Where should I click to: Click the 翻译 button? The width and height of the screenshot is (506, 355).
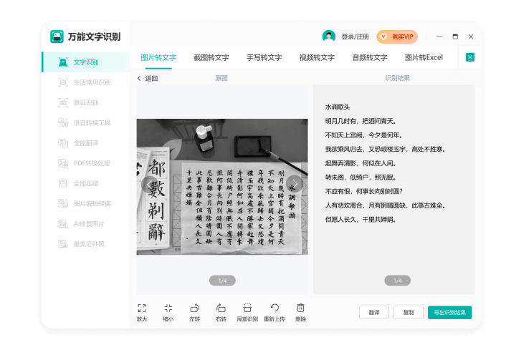tap(374, 313)
